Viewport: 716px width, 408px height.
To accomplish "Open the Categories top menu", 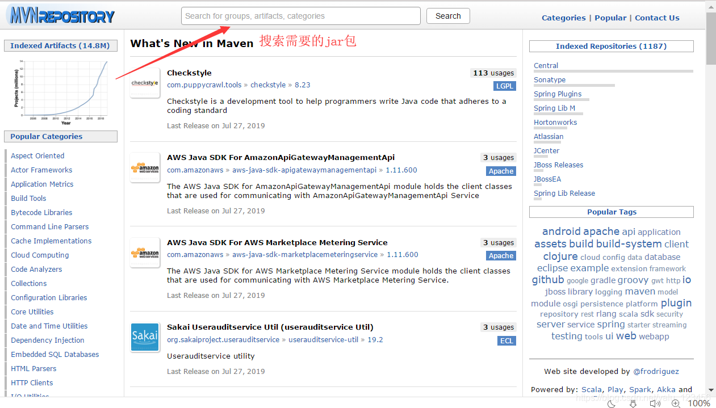I will (x=563, y=18).
